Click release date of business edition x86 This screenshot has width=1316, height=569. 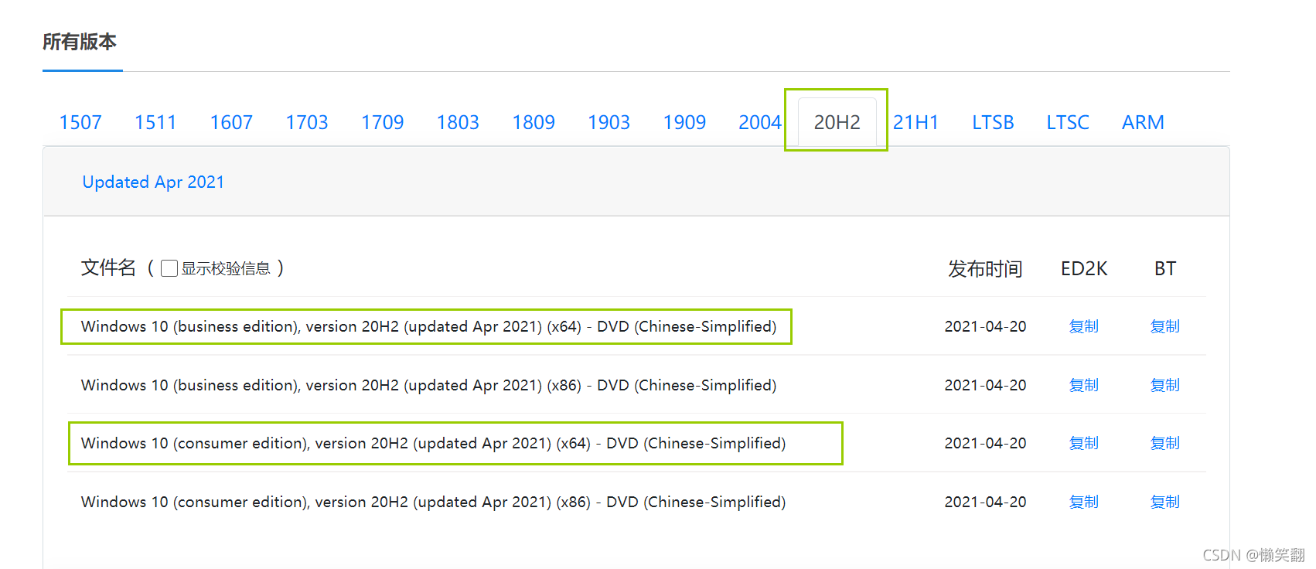[985, 385]
